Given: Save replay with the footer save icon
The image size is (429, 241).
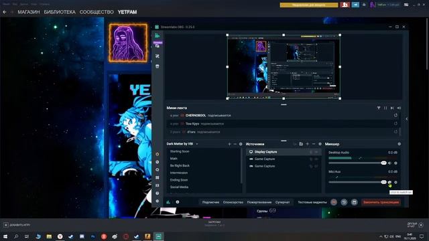Looking at the screenshot, I should pos(355,202).
